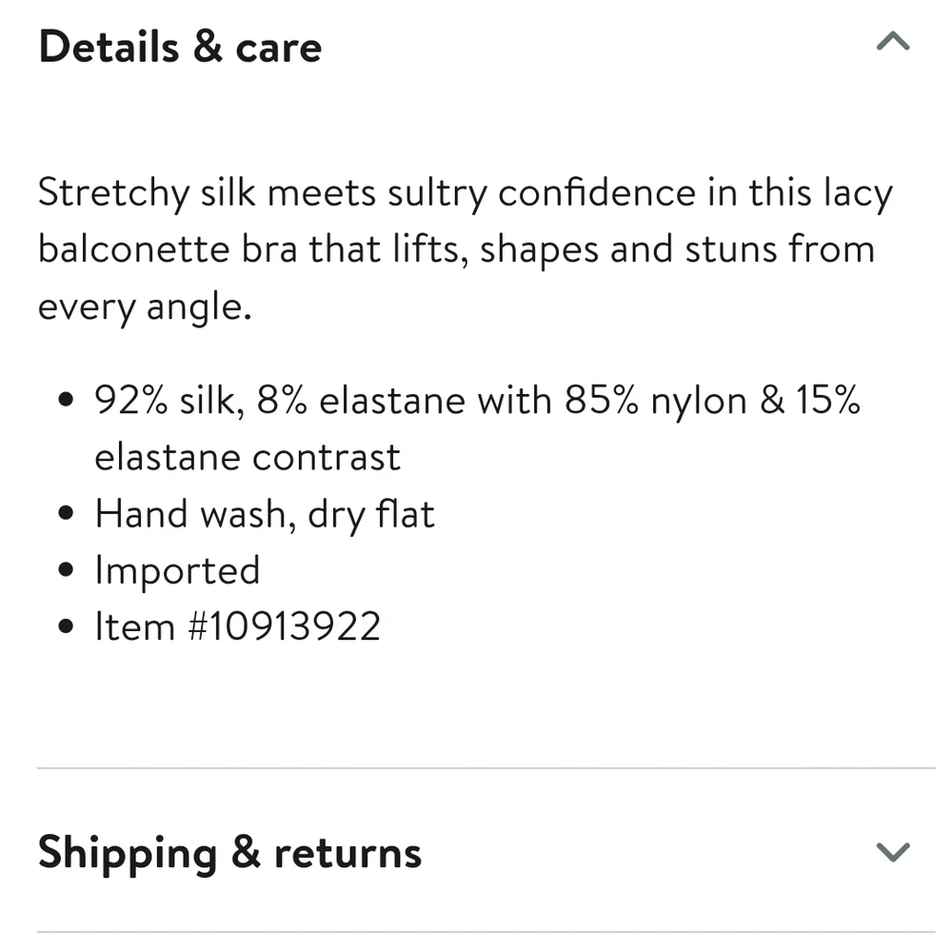Screen dimensions: 952x952
Task: Click the Imported bullet text
Action: pos(177,570)
